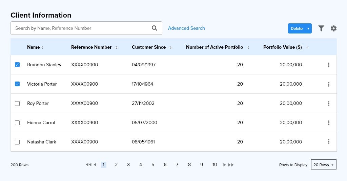Screen dimensions: 347x181
Task: Sort by Reference Number arrows
Action: [x=117, y=47]
